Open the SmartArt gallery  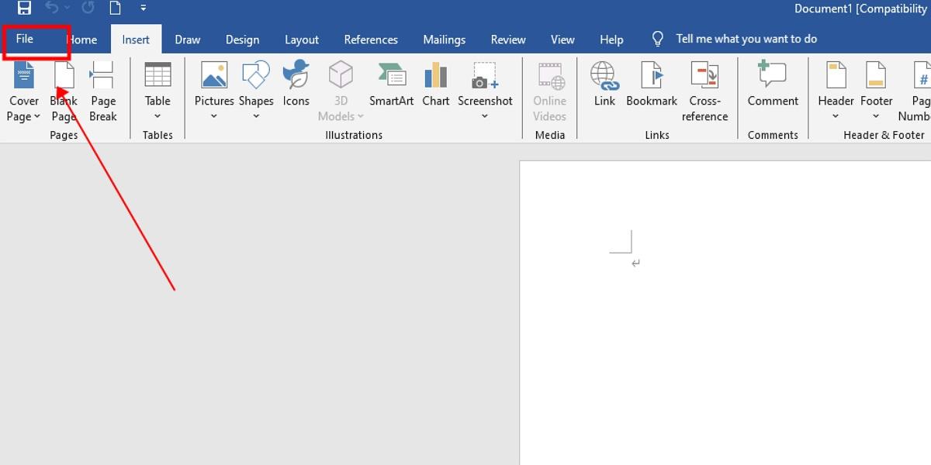391,85
